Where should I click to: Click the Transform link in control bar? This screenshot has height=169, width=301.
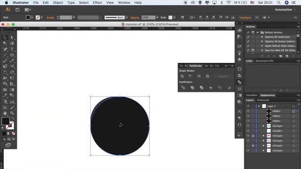[245, 17]
